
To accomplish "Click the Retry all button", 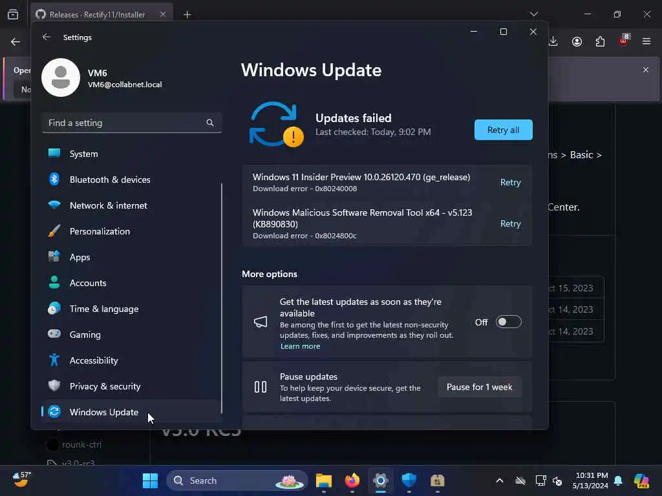I will (503, 130).
